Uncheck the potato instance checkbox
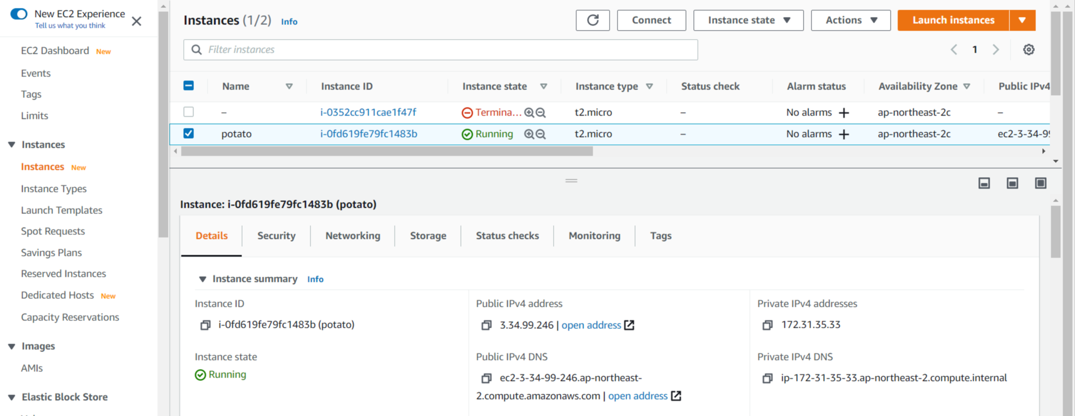This screenshot has height=416, width=1075. [189, 134]
